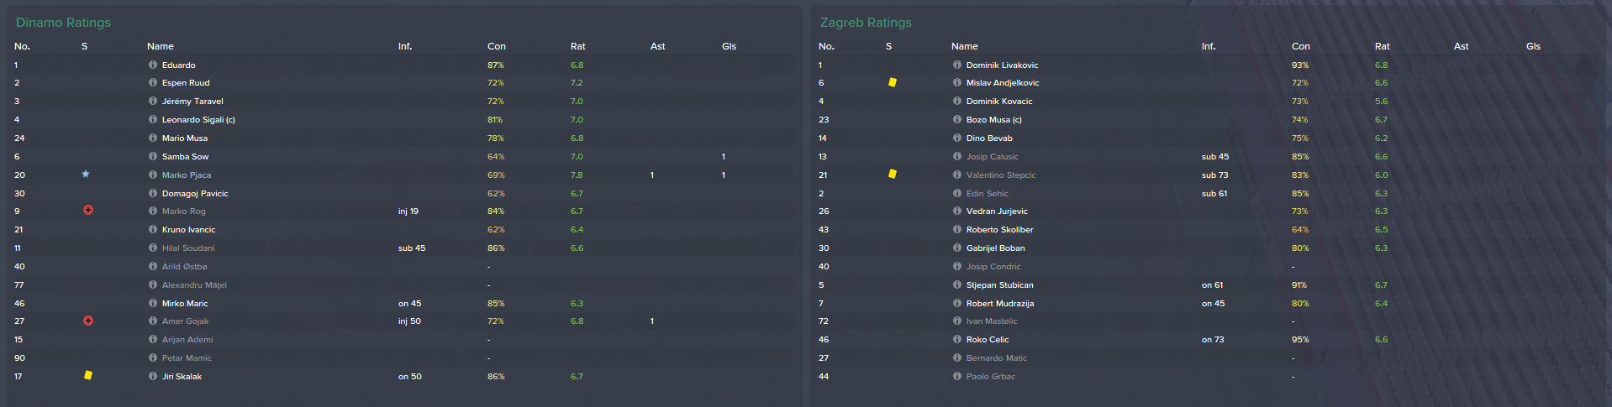The image size is (1612, 407).
Task: Sort Dinamo ratings by Rat column
Action: click(577, 46)
